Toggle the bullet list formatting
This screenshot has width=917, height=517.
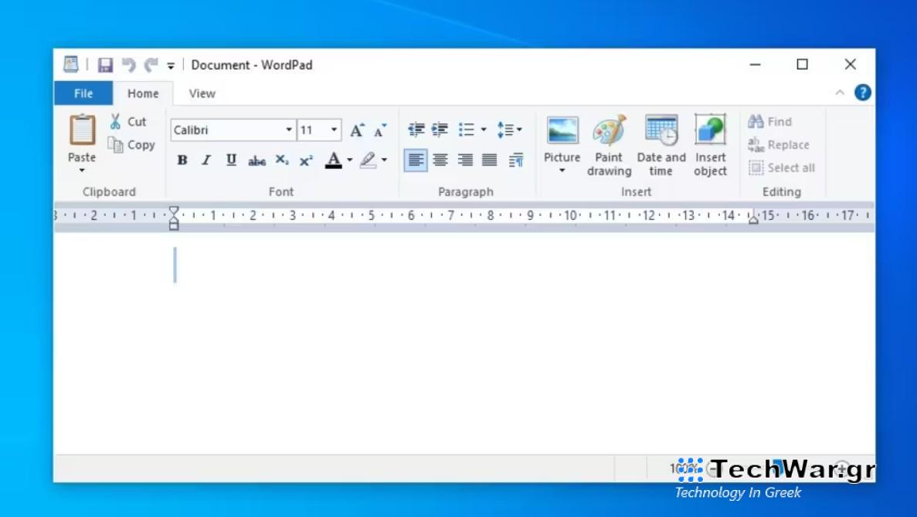[x=468, y=130]
